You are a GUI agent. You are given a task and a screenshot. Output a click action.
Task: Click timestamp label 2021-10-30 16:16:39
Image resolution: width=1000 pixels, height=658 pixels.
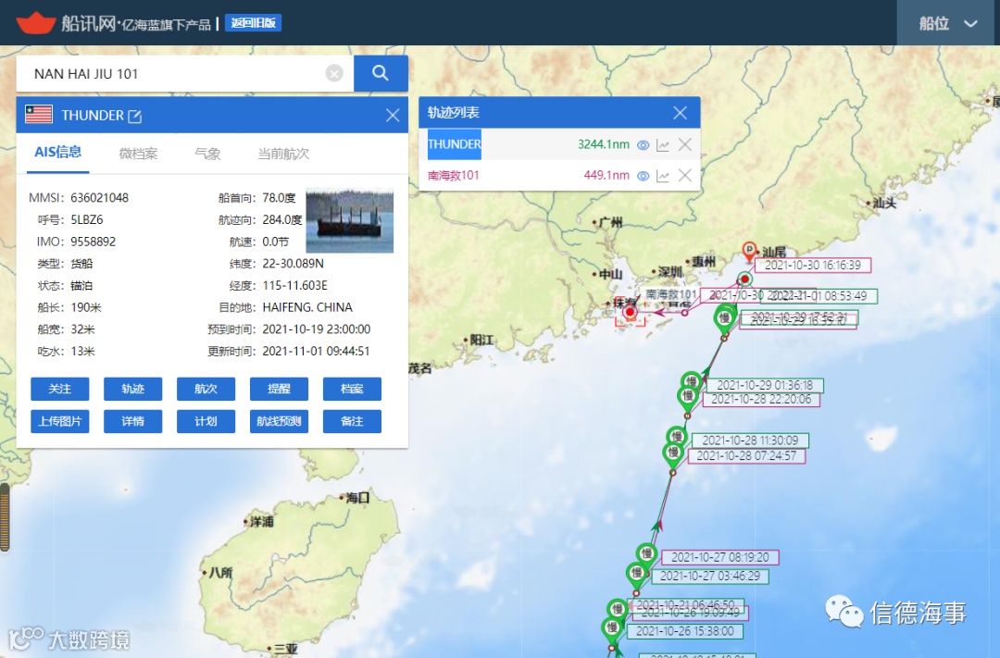(x=813, y=266)
